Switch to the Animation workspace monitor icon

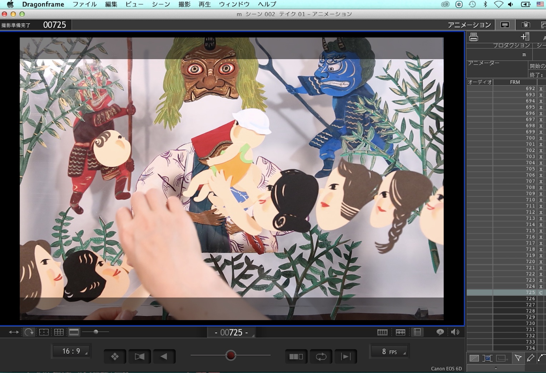point(505,25)
